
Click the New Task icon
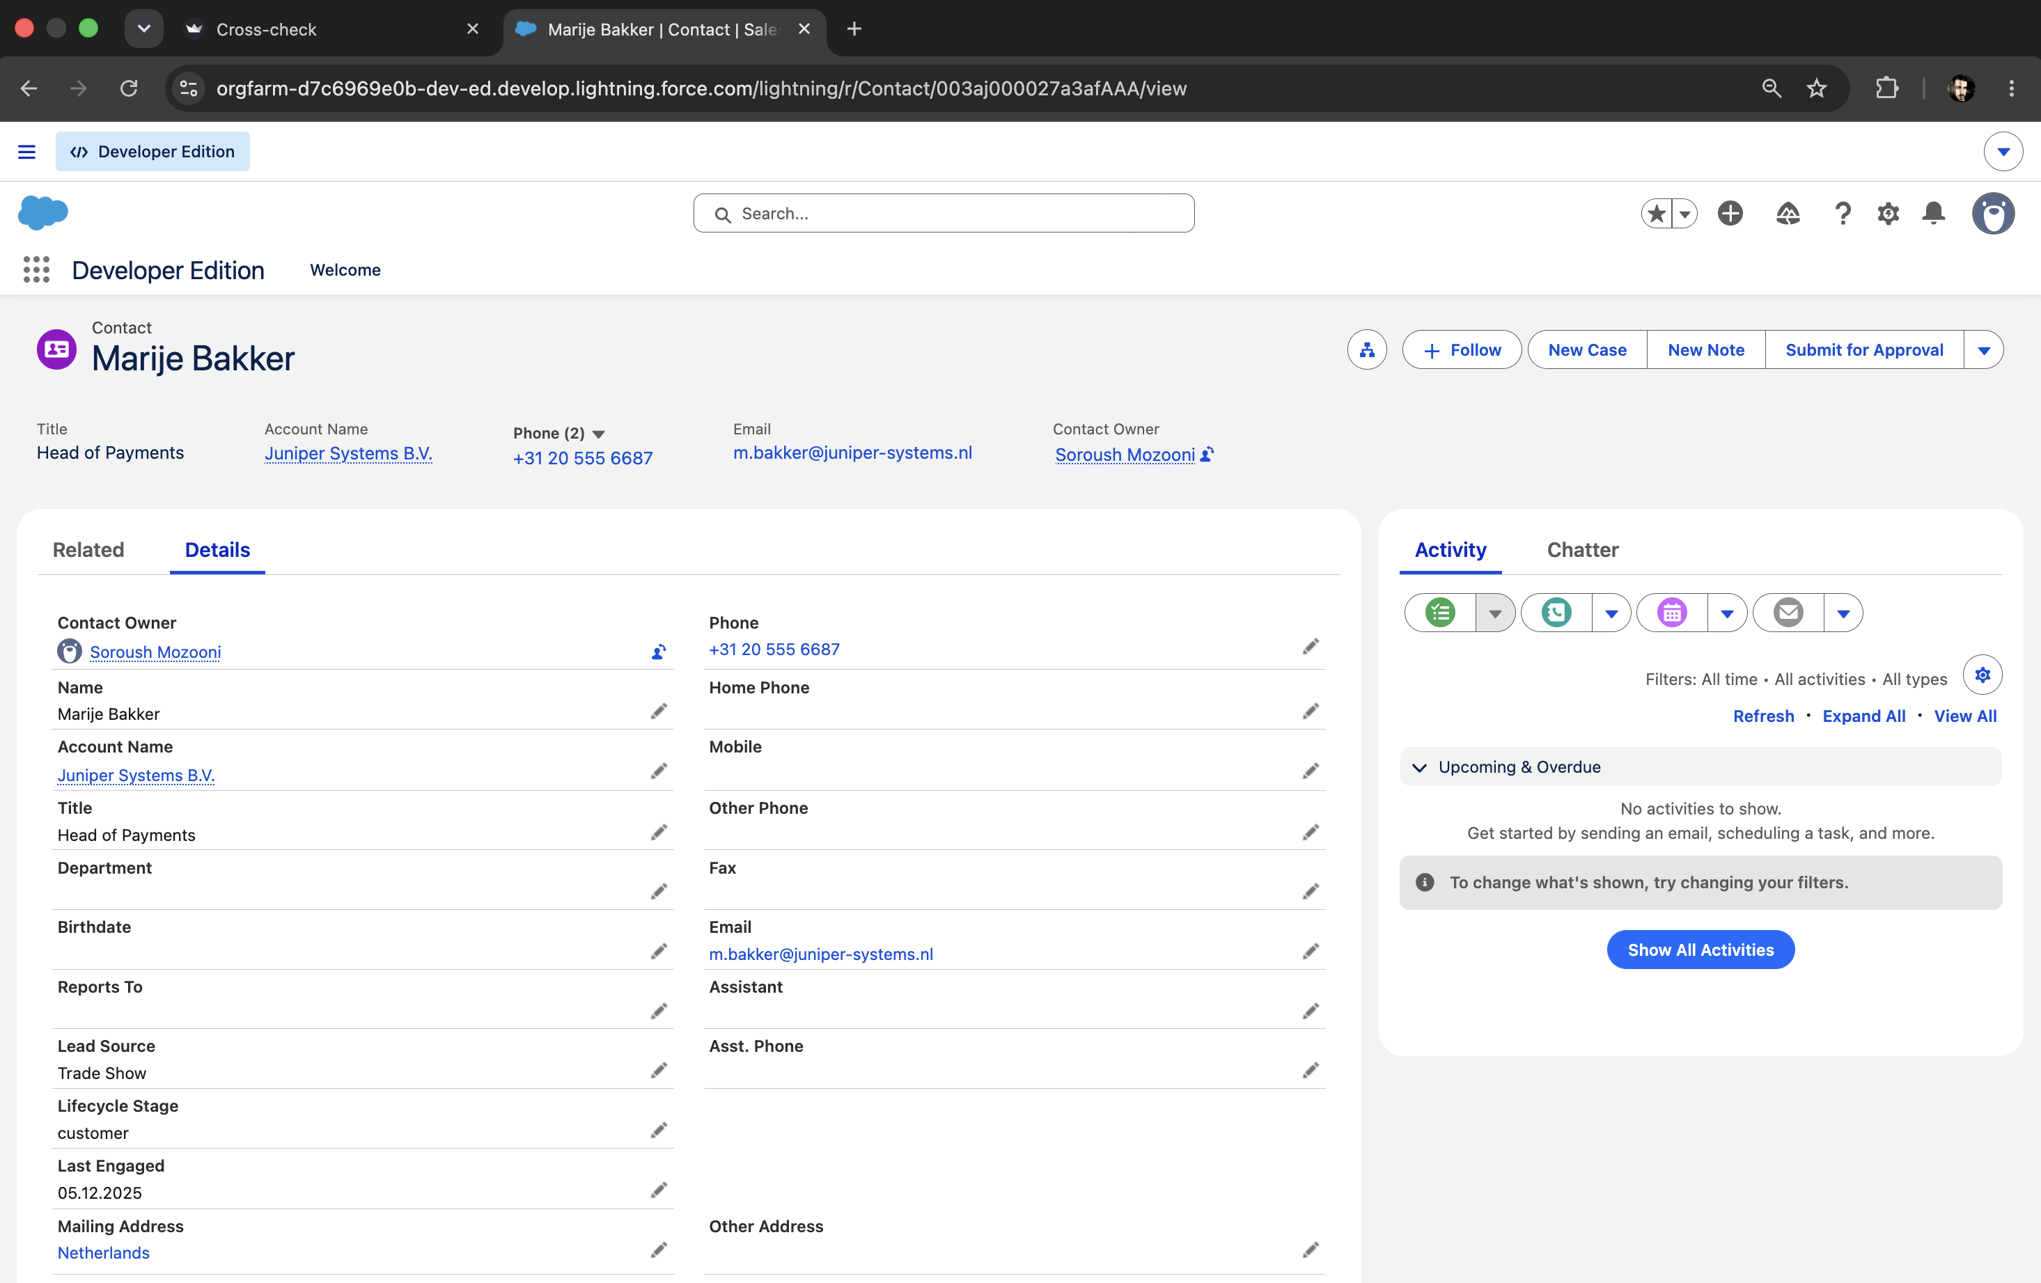click(1440, 613)
